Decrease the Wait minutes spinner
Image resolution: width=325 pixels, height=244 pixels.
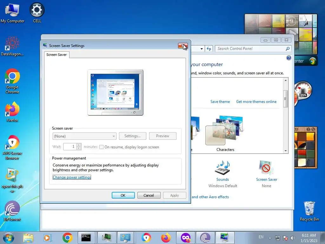point(79,148)
